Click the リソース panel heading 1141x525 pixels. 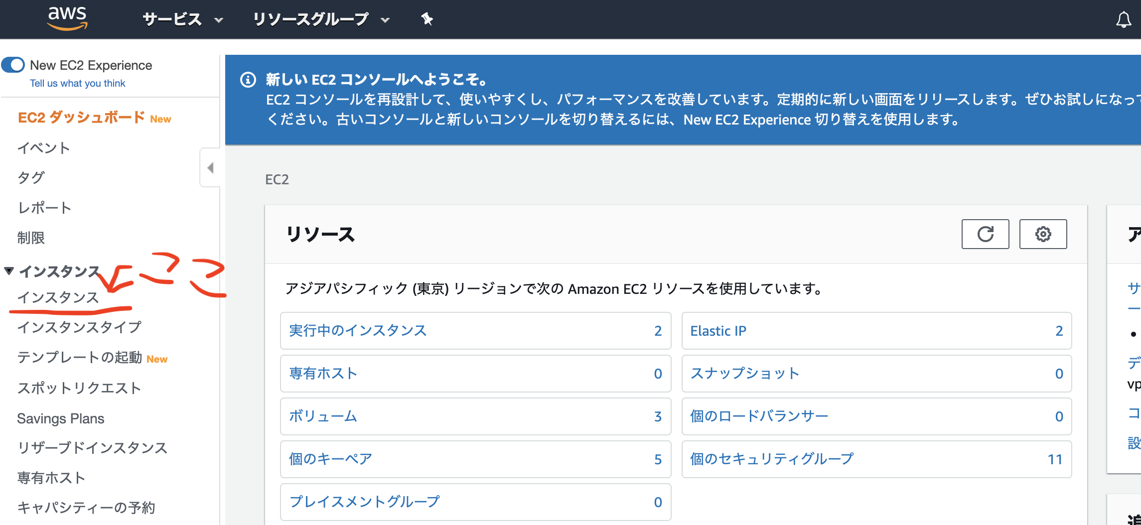[x=320, y=234]
